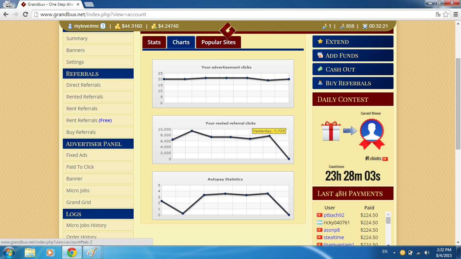
Task: Open Fixed Ads in Advertiser Panel
Action: click(98, 155)
